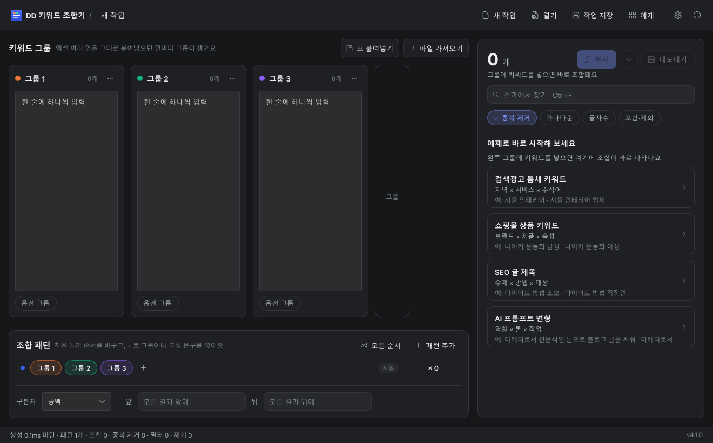Open the settings gear icon
713x443 pixels.
pyautogui.click(x=678, y=15)
